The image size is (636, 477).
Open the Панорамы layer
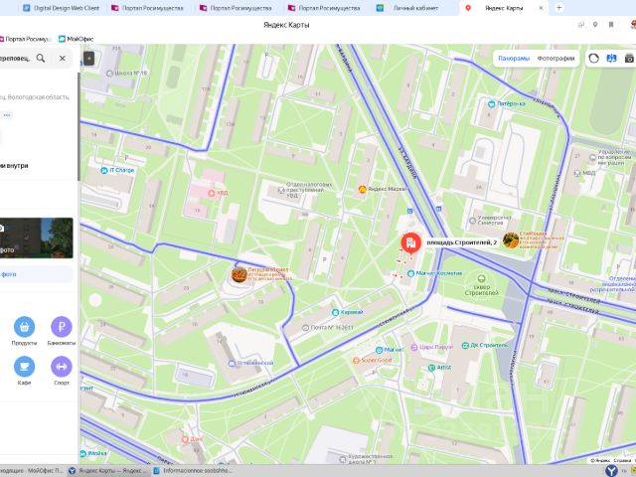[x=514, y=59]
